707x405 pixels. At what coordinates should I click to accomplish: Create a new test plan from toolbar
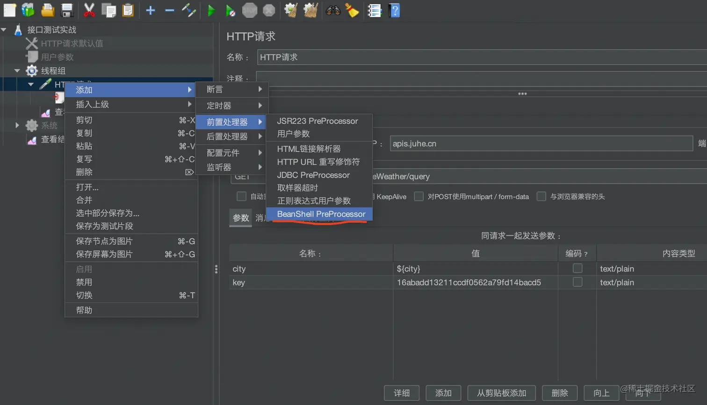[9, 10]
